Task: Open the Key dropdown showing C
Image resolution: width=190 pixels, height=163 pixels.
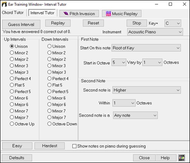Action: click(x=173, y=23)
